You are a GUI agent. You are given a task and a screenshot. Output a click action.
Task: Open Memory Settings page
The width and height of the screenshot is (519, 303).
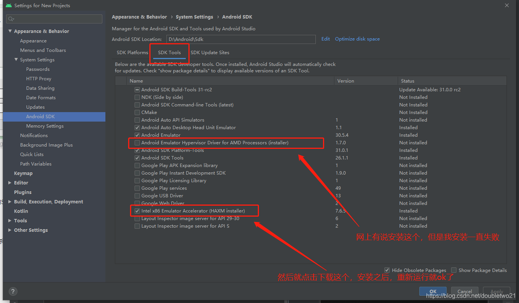(x=45, y=126)
